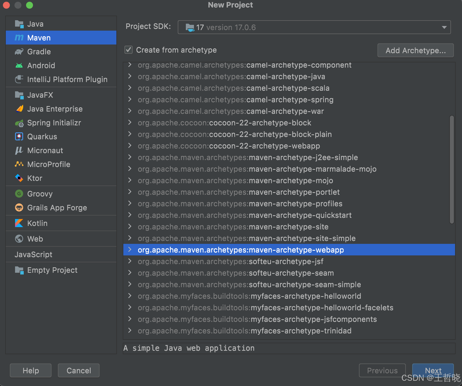The width and height of the screenshot is (462, 386).
Task: Expand cocoon-22-archetype-block node
Action: click(130, 123)
